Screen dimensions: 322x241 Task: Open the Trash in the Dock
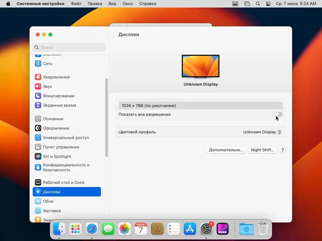[263, 229]
